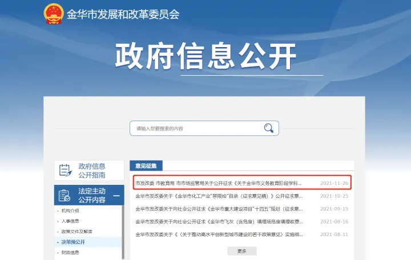Collapse 法定主动公开内容 with the minus sign

click(116, 196)
